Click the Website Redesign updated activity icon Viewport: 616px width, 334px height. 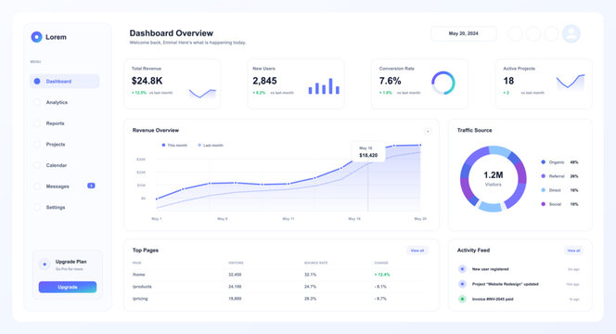(x=462, y=284)
